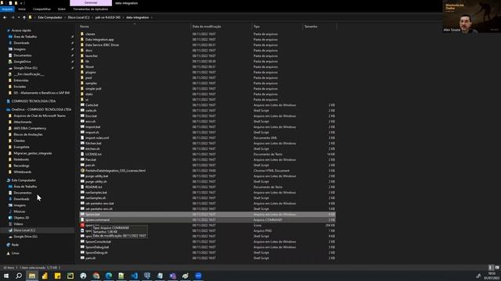Image resolution: width=501 pixels, height=281 pixels.
Task: Click the Forward navigation arrow
Action: (13, 17)
